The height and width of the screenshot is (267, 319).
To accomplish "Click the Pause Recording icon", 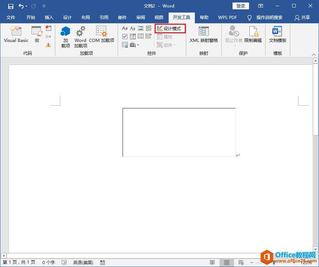I will (x=48, y=37).
